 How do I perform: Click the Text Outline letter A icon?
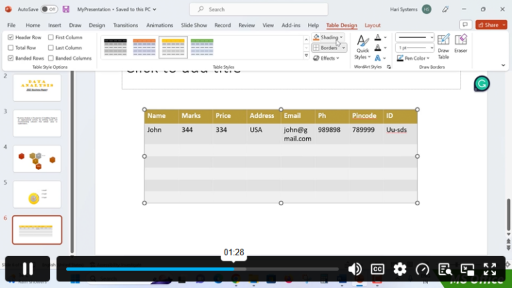pos(377,48)
